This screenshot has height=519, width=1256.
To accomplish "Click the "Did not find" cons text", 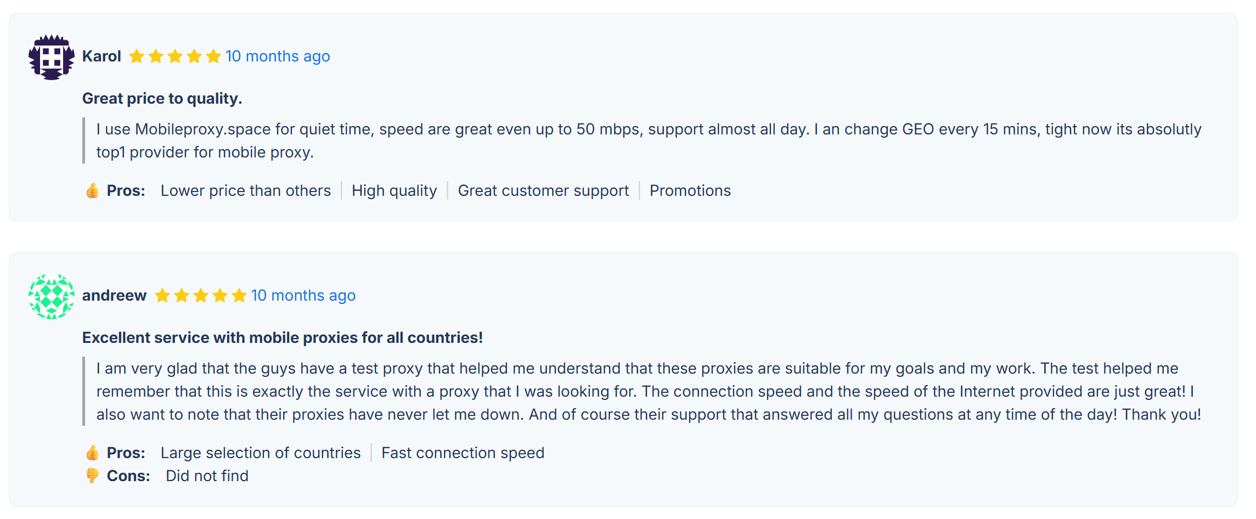I will [x=207, y=476].
